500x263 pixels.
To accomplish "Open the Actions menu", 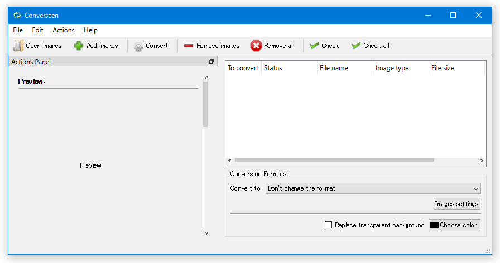I will (64, 30).
